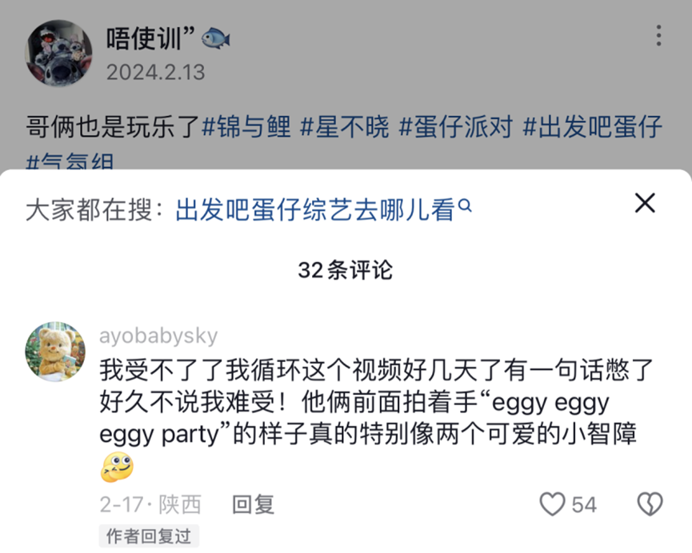Tap the smiley emoji in the comment
Viewport: 692px width, 553px height.
[117, 467]
